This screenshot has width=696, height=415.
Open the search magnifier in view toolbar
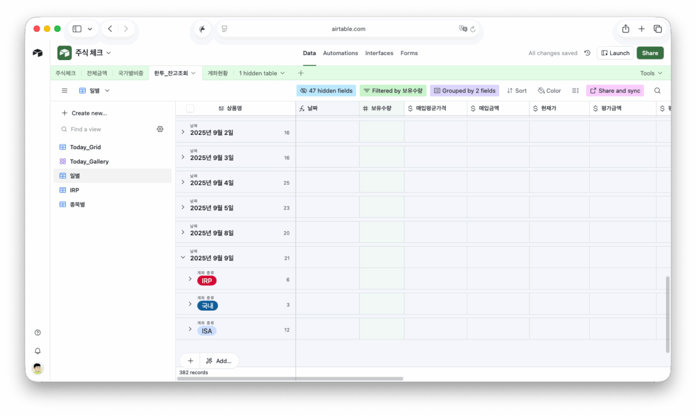tap(657, 91)
